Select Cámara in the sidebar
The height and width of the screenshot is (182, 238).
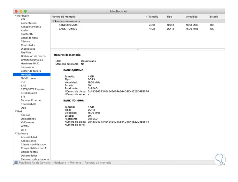(x=26, y=41)
